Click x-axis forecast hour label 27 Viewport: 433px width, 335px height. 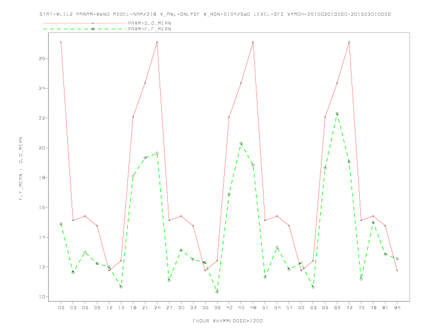pos(169,308)
